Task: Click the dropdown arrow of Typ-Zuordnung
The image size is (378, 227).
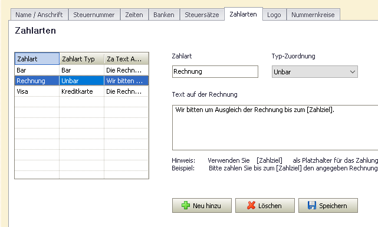Action: [353, 72]
